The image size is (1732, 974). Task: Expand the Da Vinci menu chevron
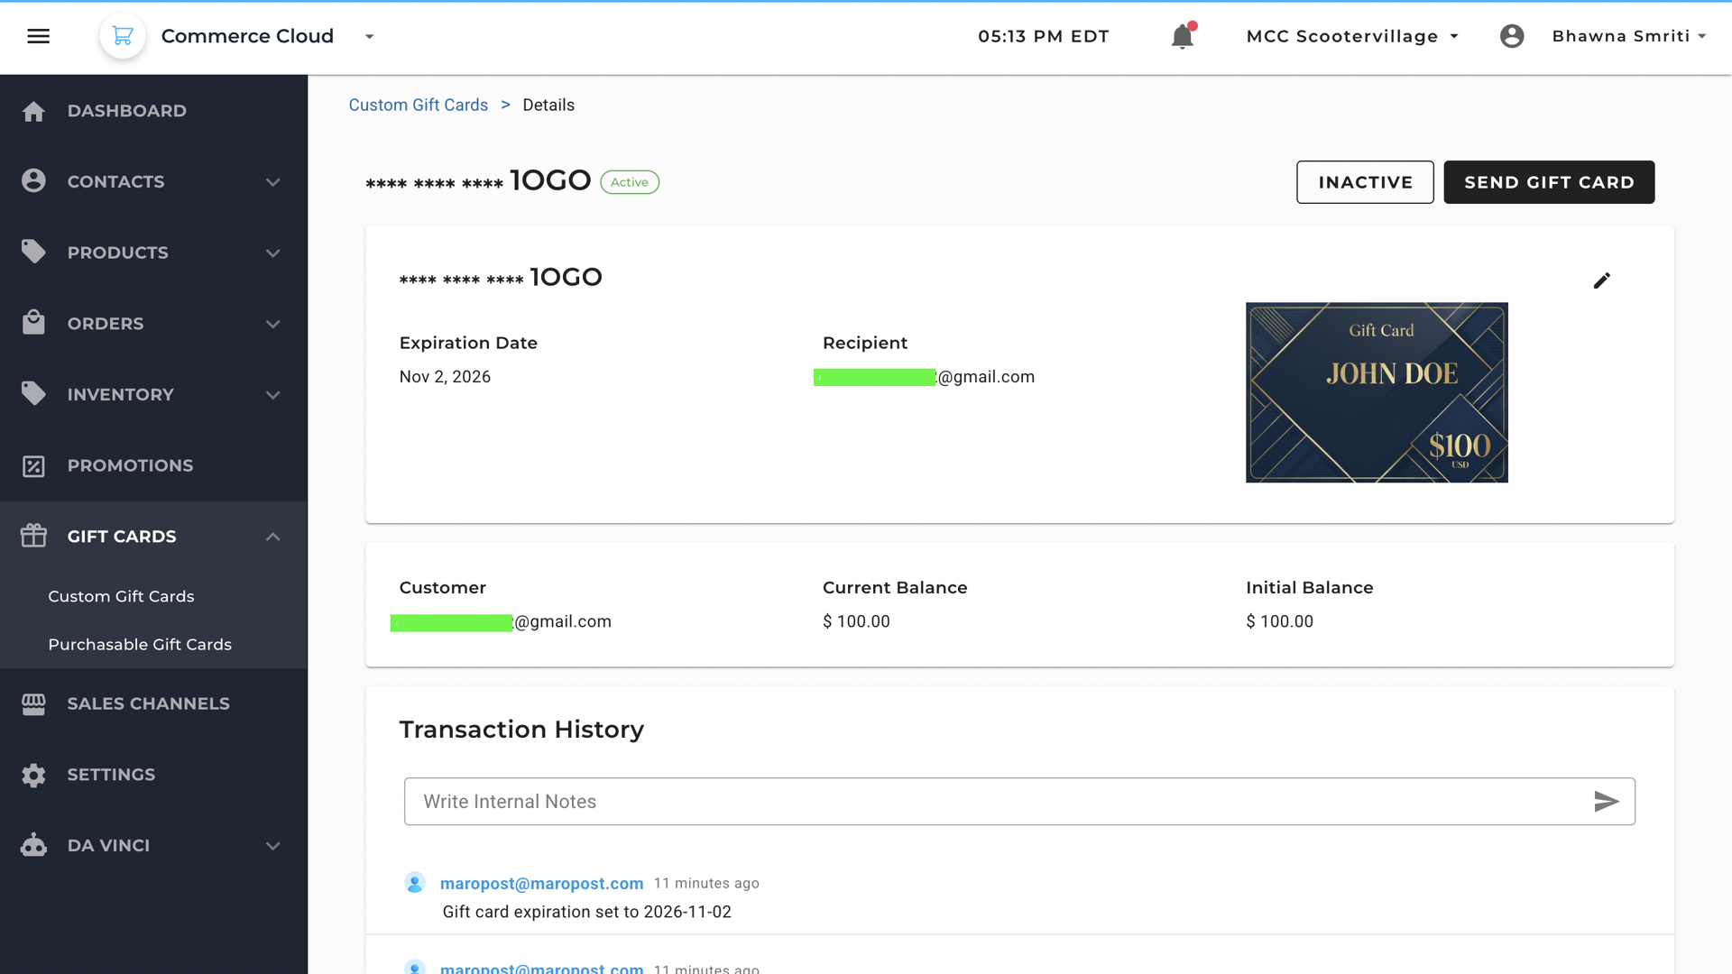pos(272,846)
